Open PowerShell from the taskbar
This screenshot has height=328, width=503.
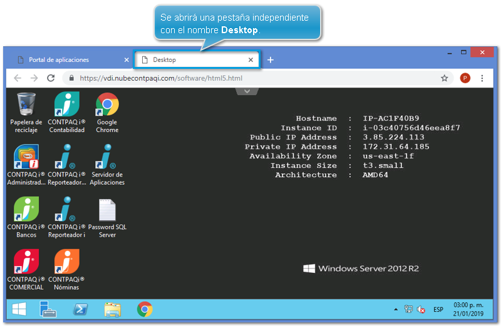[x=80, y=309]
